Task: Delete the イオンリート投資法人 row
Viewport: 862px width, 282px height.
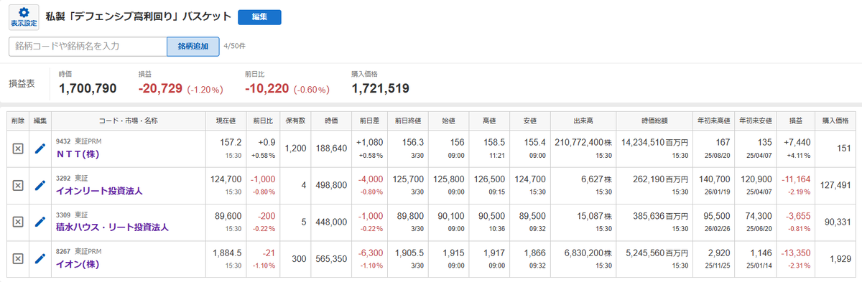Action: click(18, 185)
